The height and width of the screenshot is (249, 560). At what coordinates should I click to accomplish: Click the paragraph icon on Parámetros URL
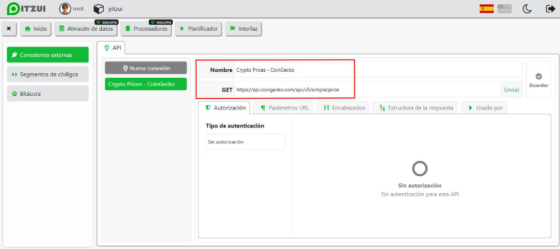point(263,107)
